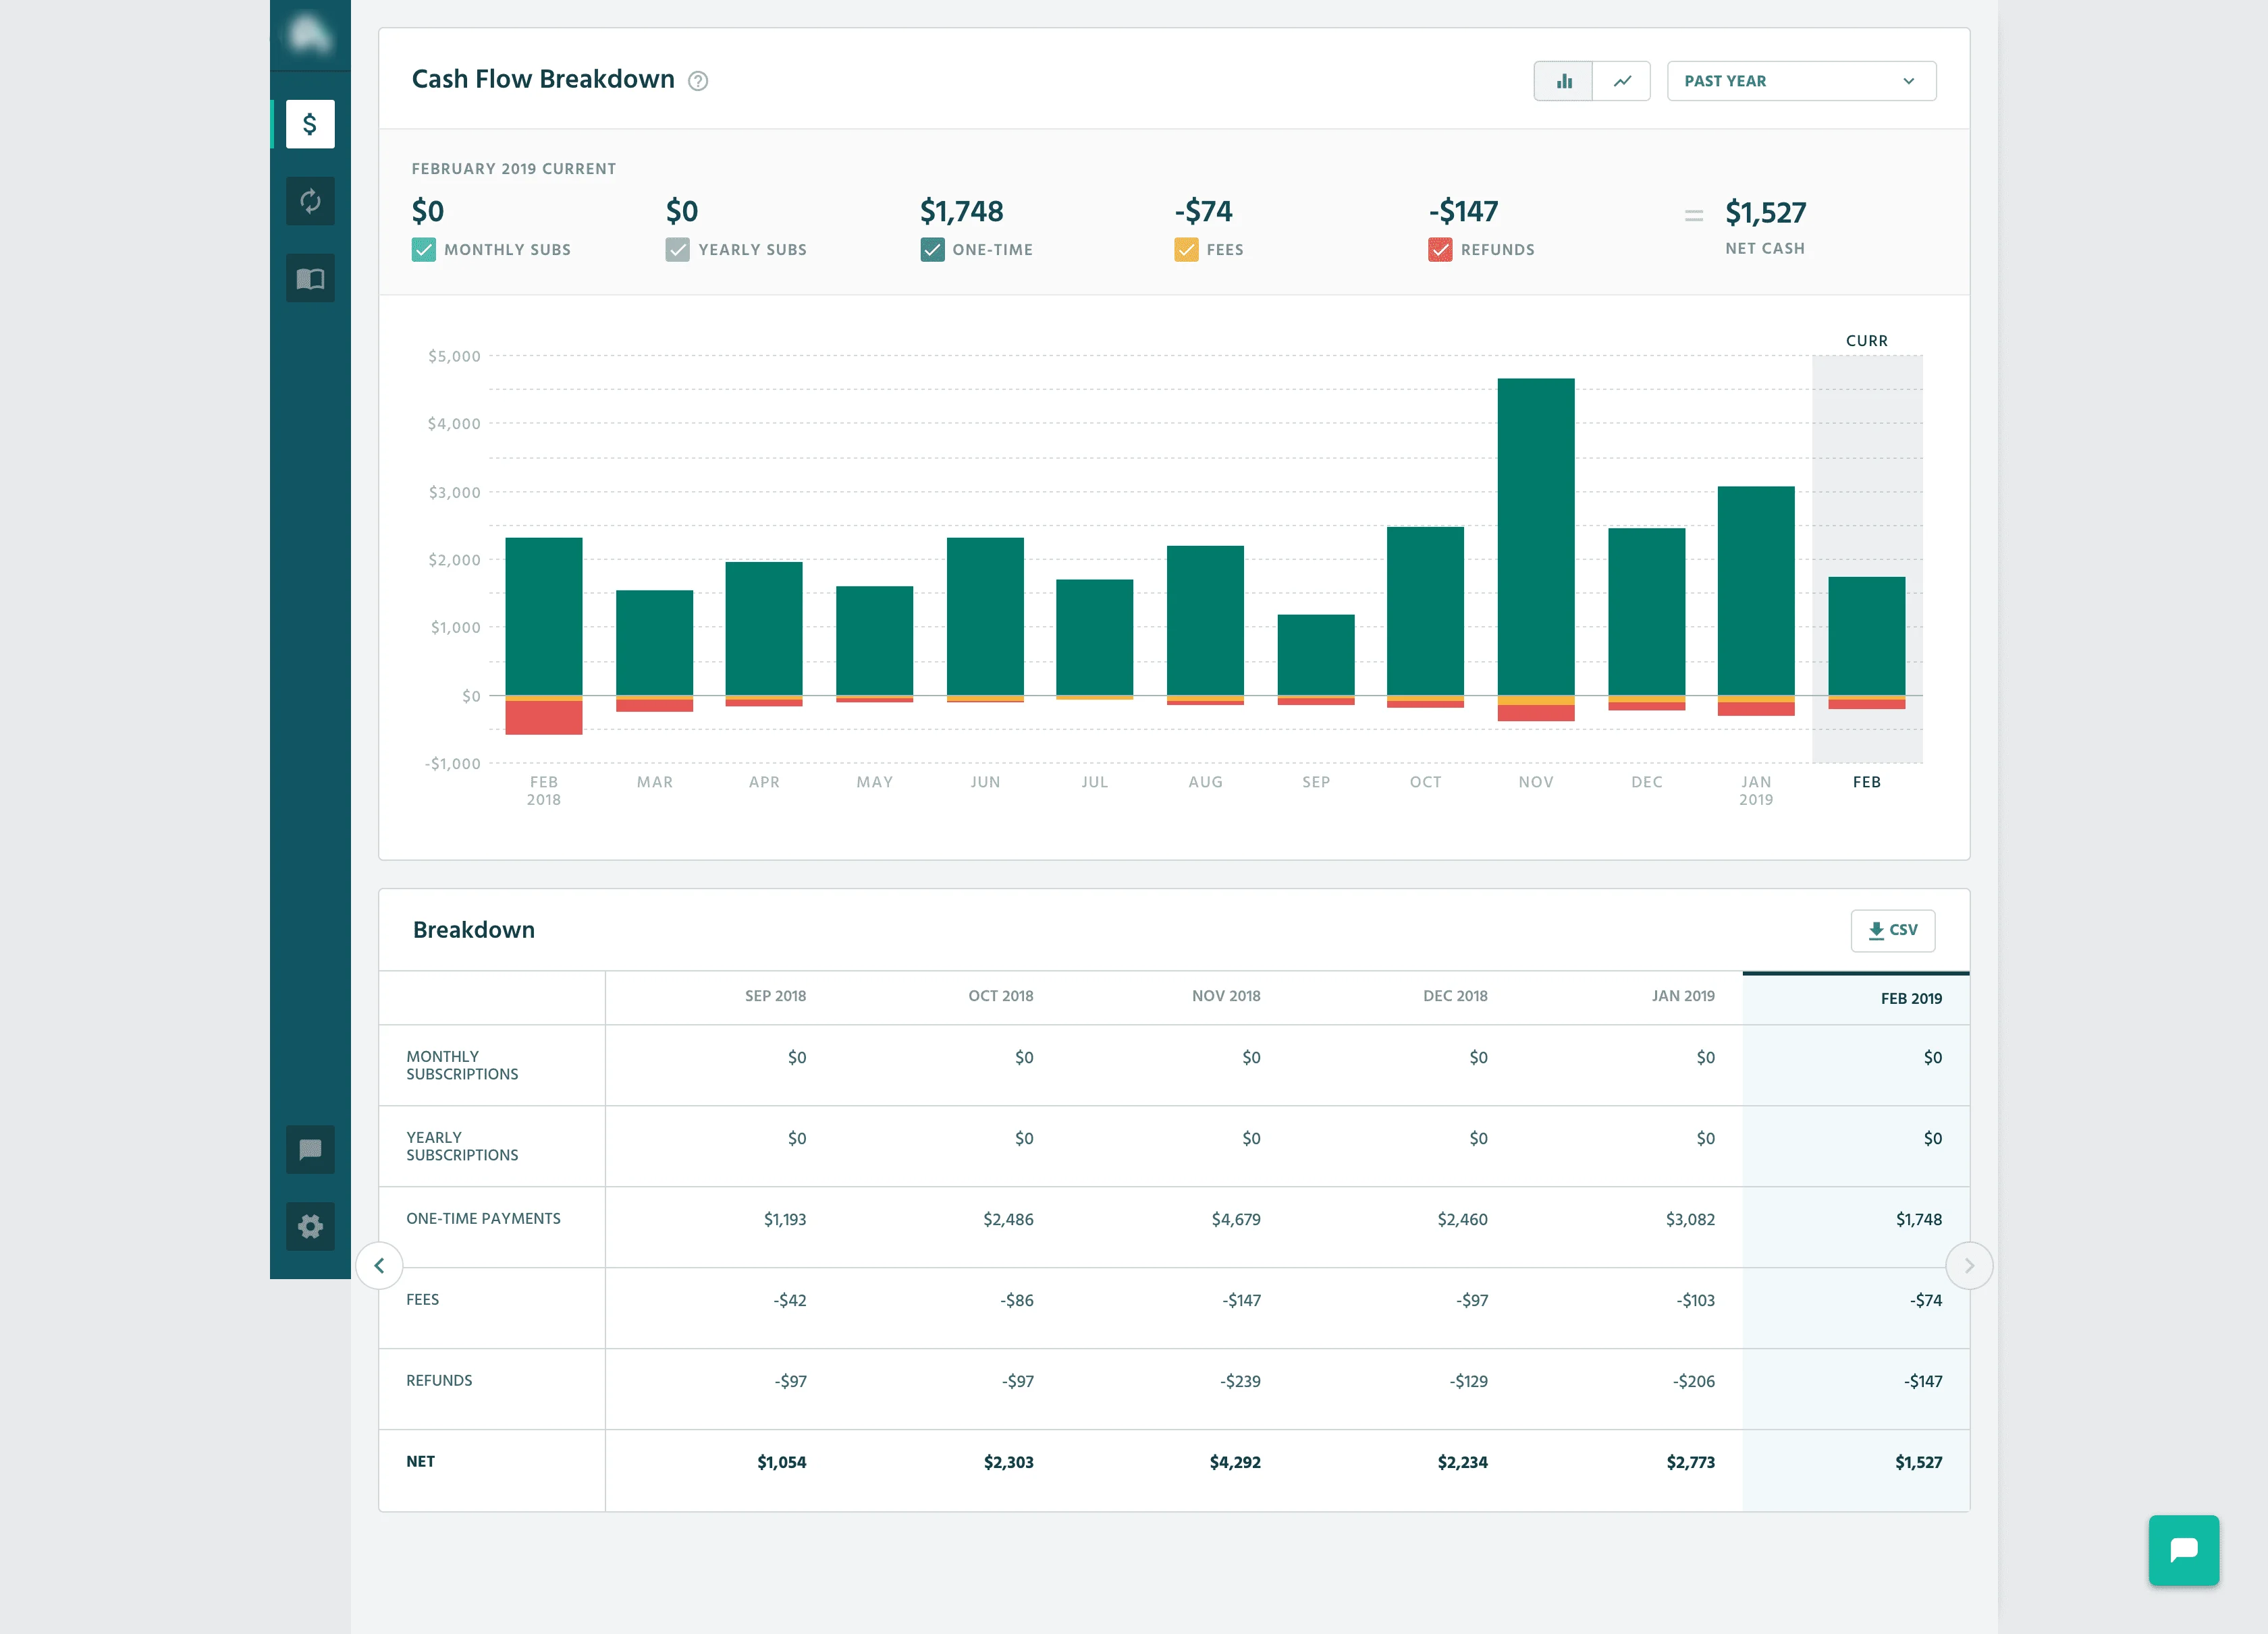Open the live chat widget
2268x1634 pixels.
coord(2184,1550)
